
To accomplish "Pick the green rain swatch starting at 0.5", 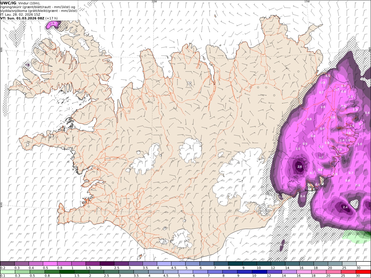I will pyautogui.click(x=37, y=272).
